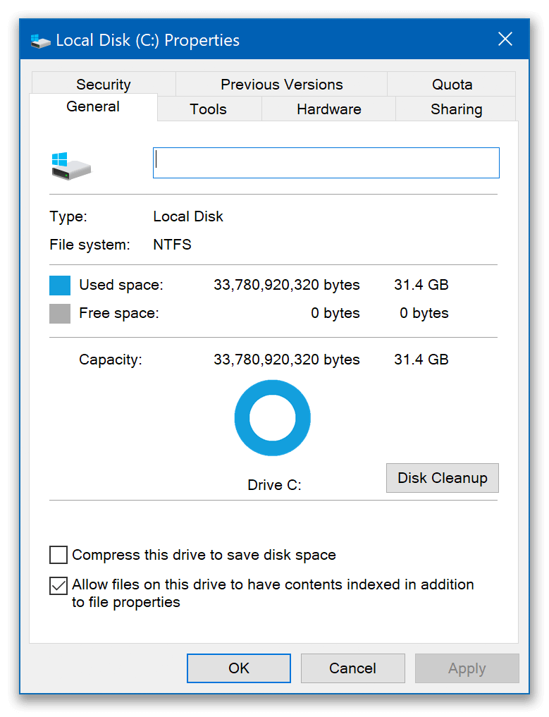
Task: Select the General tab
Action: [93, 106]
